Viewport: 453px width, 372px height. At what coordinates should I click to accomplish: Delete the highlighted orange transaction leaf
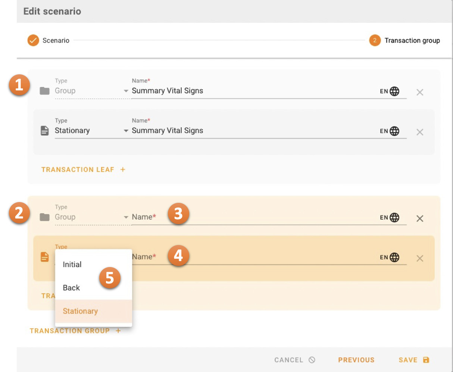point(420,258)
